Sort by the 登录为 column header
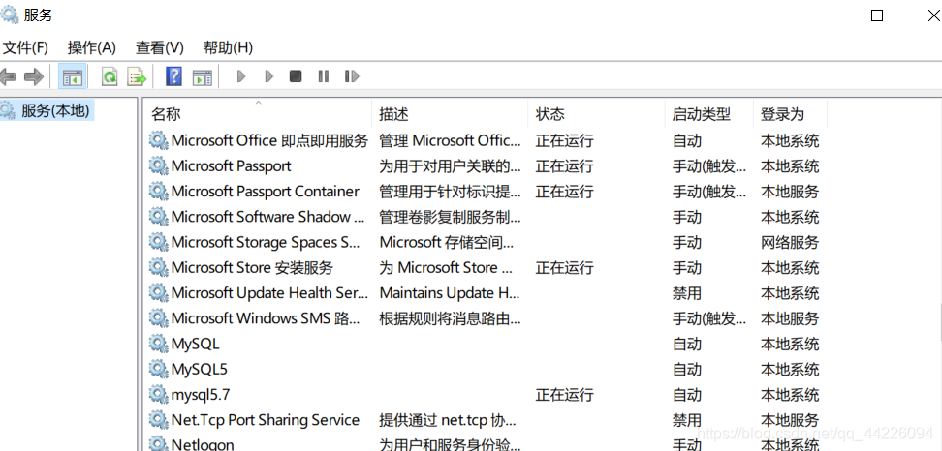Screen dimensions: 942x451 click(x=790, y=114)
